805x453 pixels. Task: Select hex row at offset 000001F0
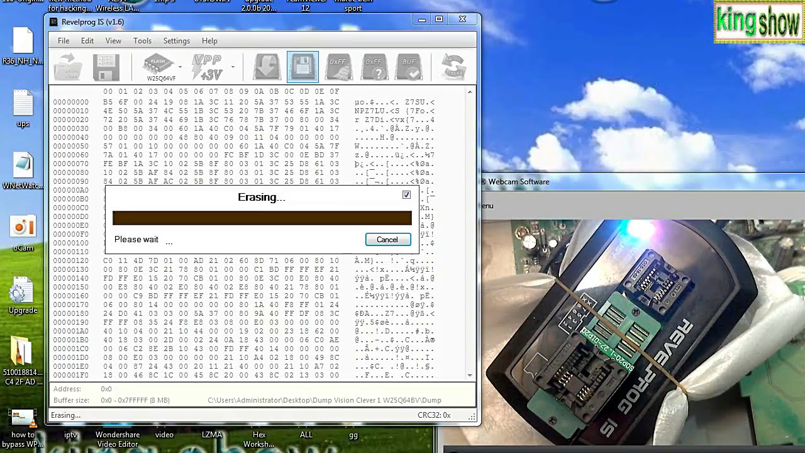pyautogui.click(x=244, y=375)
